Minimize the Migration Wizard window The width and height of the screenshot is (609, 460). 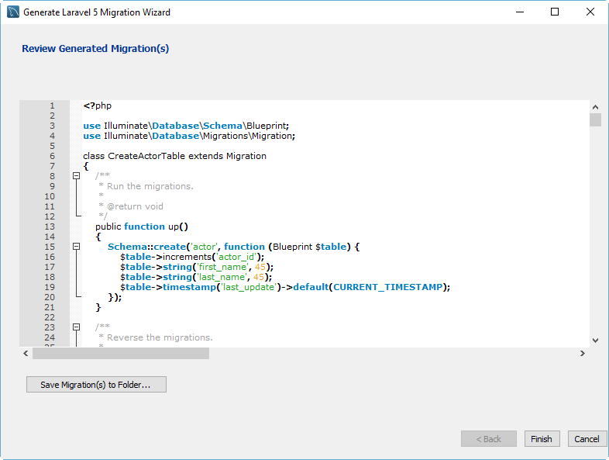pos(520,12)
